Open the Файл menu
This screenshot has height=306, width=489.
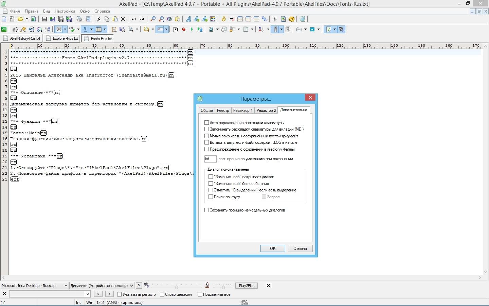[15, 11]
